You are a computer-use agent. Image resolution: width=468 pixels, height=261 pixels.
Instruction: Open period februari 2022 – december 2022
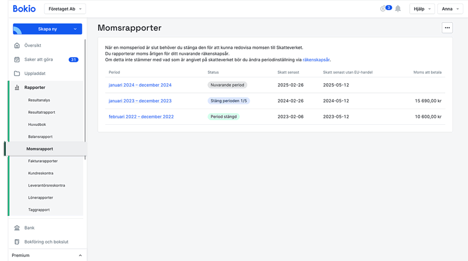click(141, 117)
